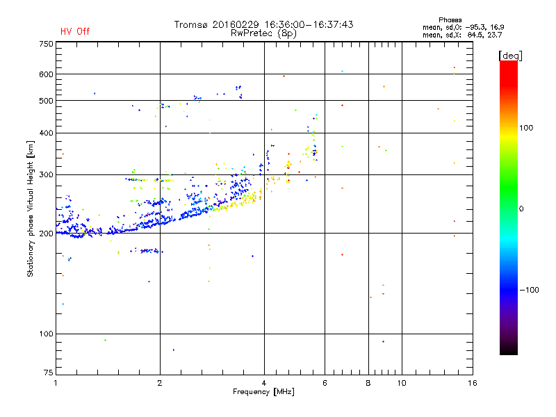Click the y-axis tick label '750'
556x417 pixels.
[x=47, y=44]
